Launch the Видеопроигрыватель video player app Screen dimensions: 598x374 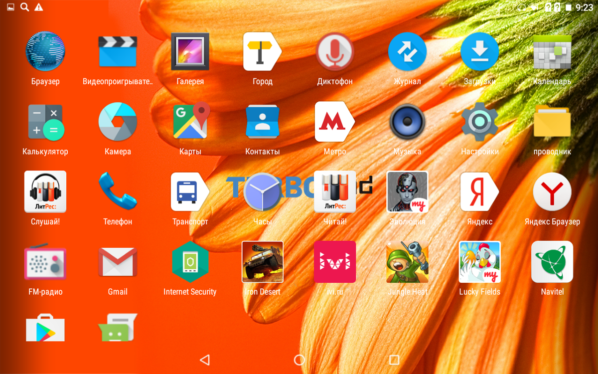[118, 51]
